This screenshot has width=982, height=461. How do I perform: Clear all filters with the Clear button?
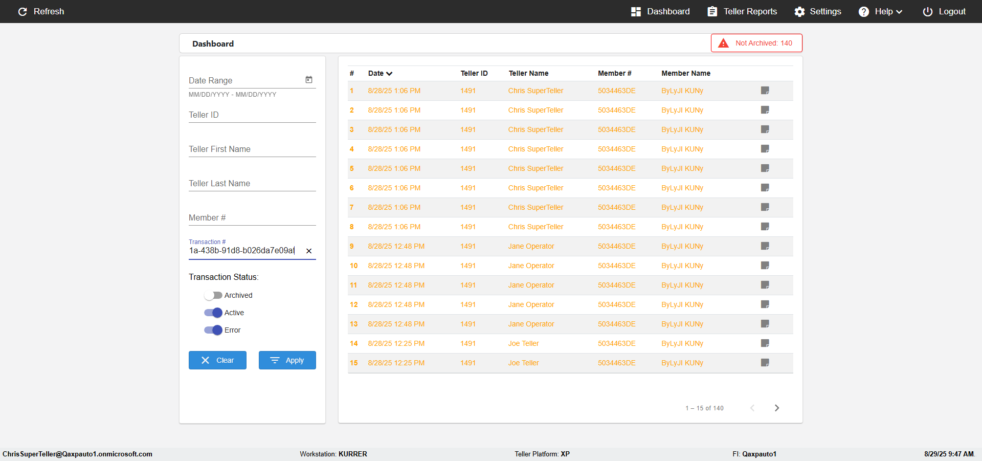point(217,360)
